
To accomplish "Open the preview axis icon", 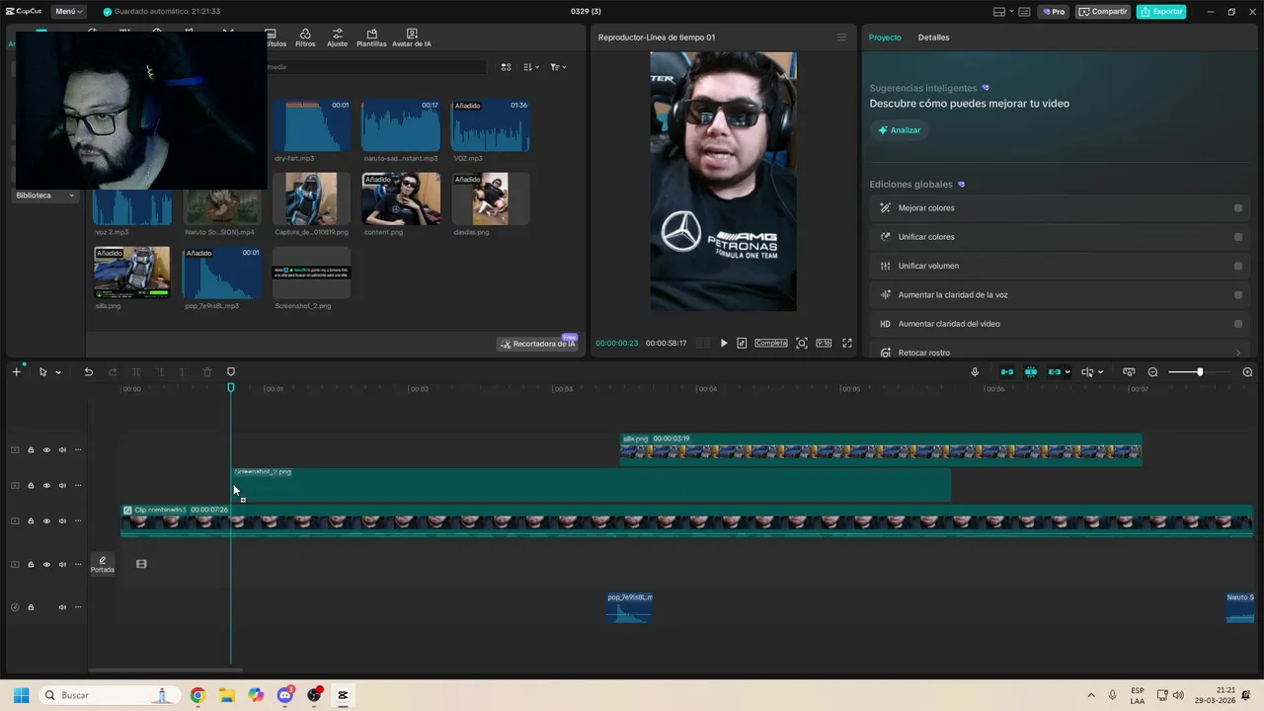I will pos(1129,372).
